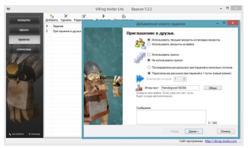Open the прокси section
This screenshot has height=148, width=248.
tap(24, 30)
